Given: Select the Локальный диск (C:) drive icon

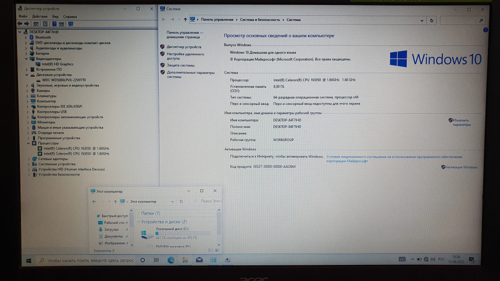Looking at the screenshot, I should tap(146, 235).
